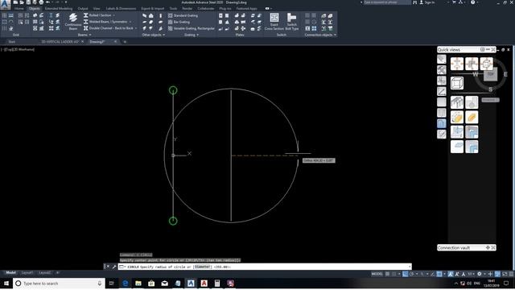Insert Standard Grating

point(183,15)
